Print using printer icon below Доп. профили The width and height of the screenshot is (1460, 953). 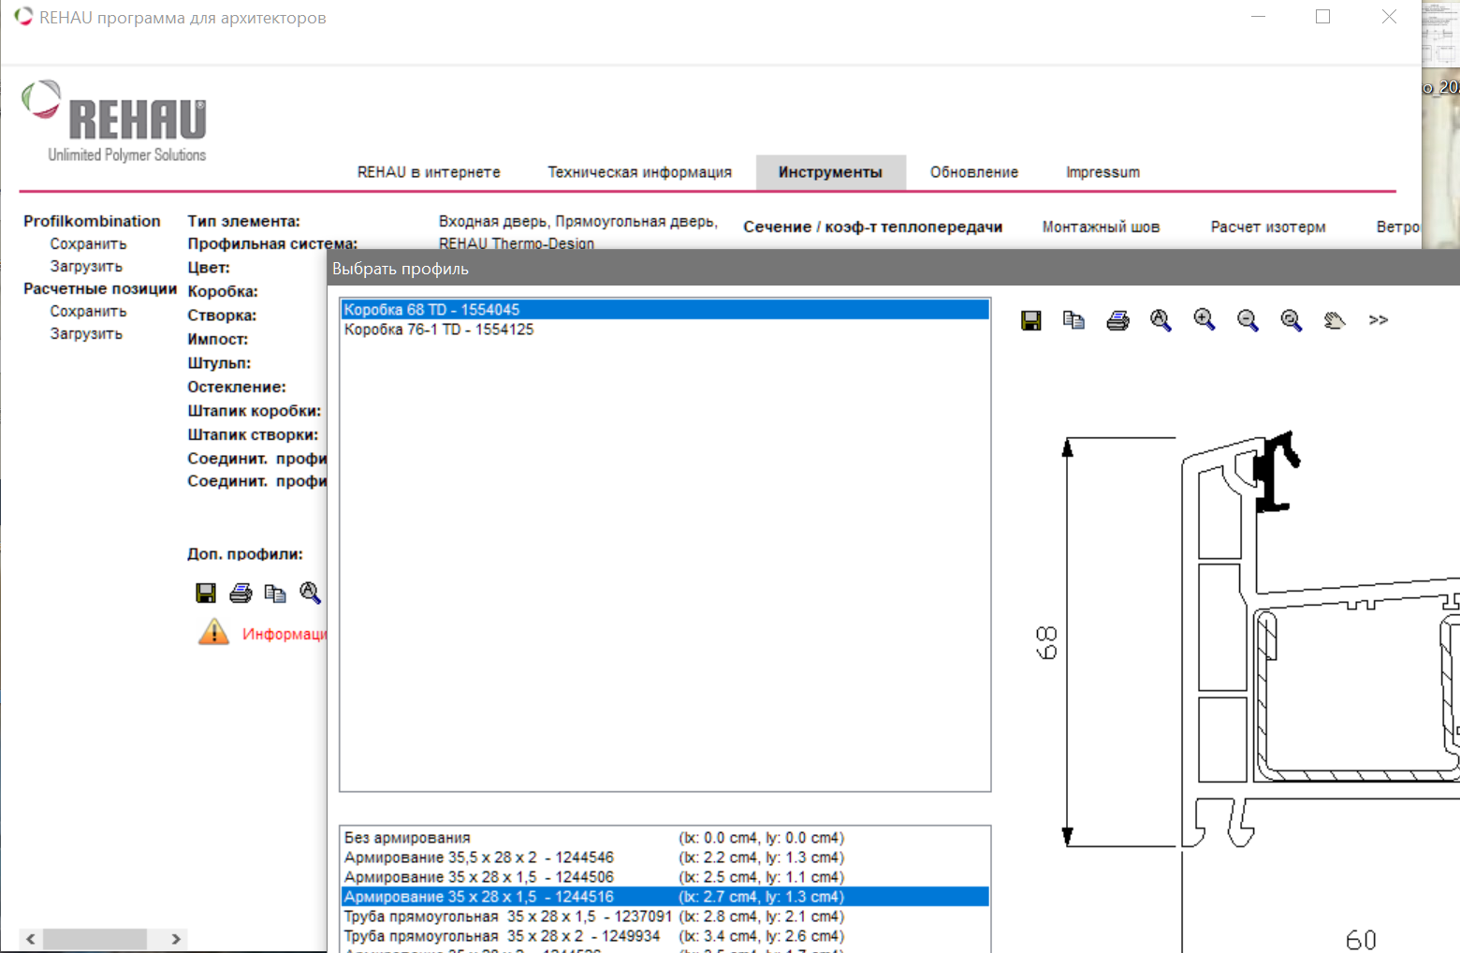[x=241, y=593]
